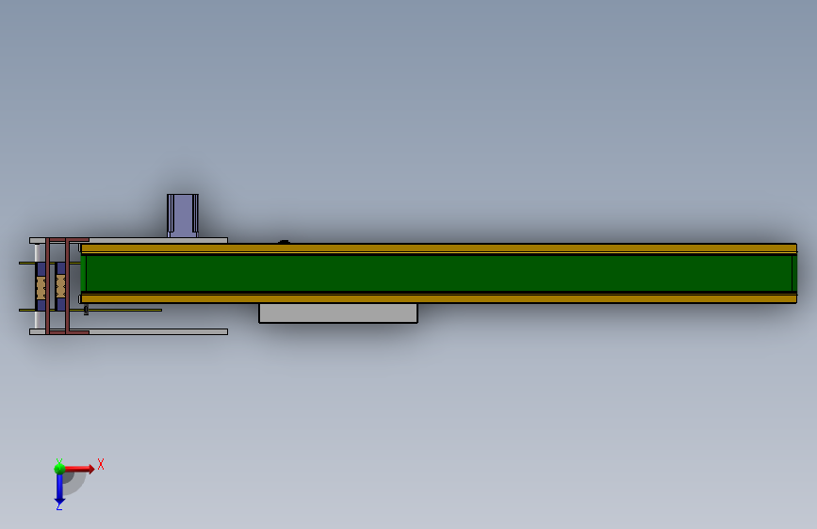Click the green Y axis dot
Viewport: 817px width, 529px height.
click(59, 469)
